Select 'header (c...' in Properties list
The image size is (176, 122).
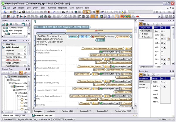click(144, 88)
